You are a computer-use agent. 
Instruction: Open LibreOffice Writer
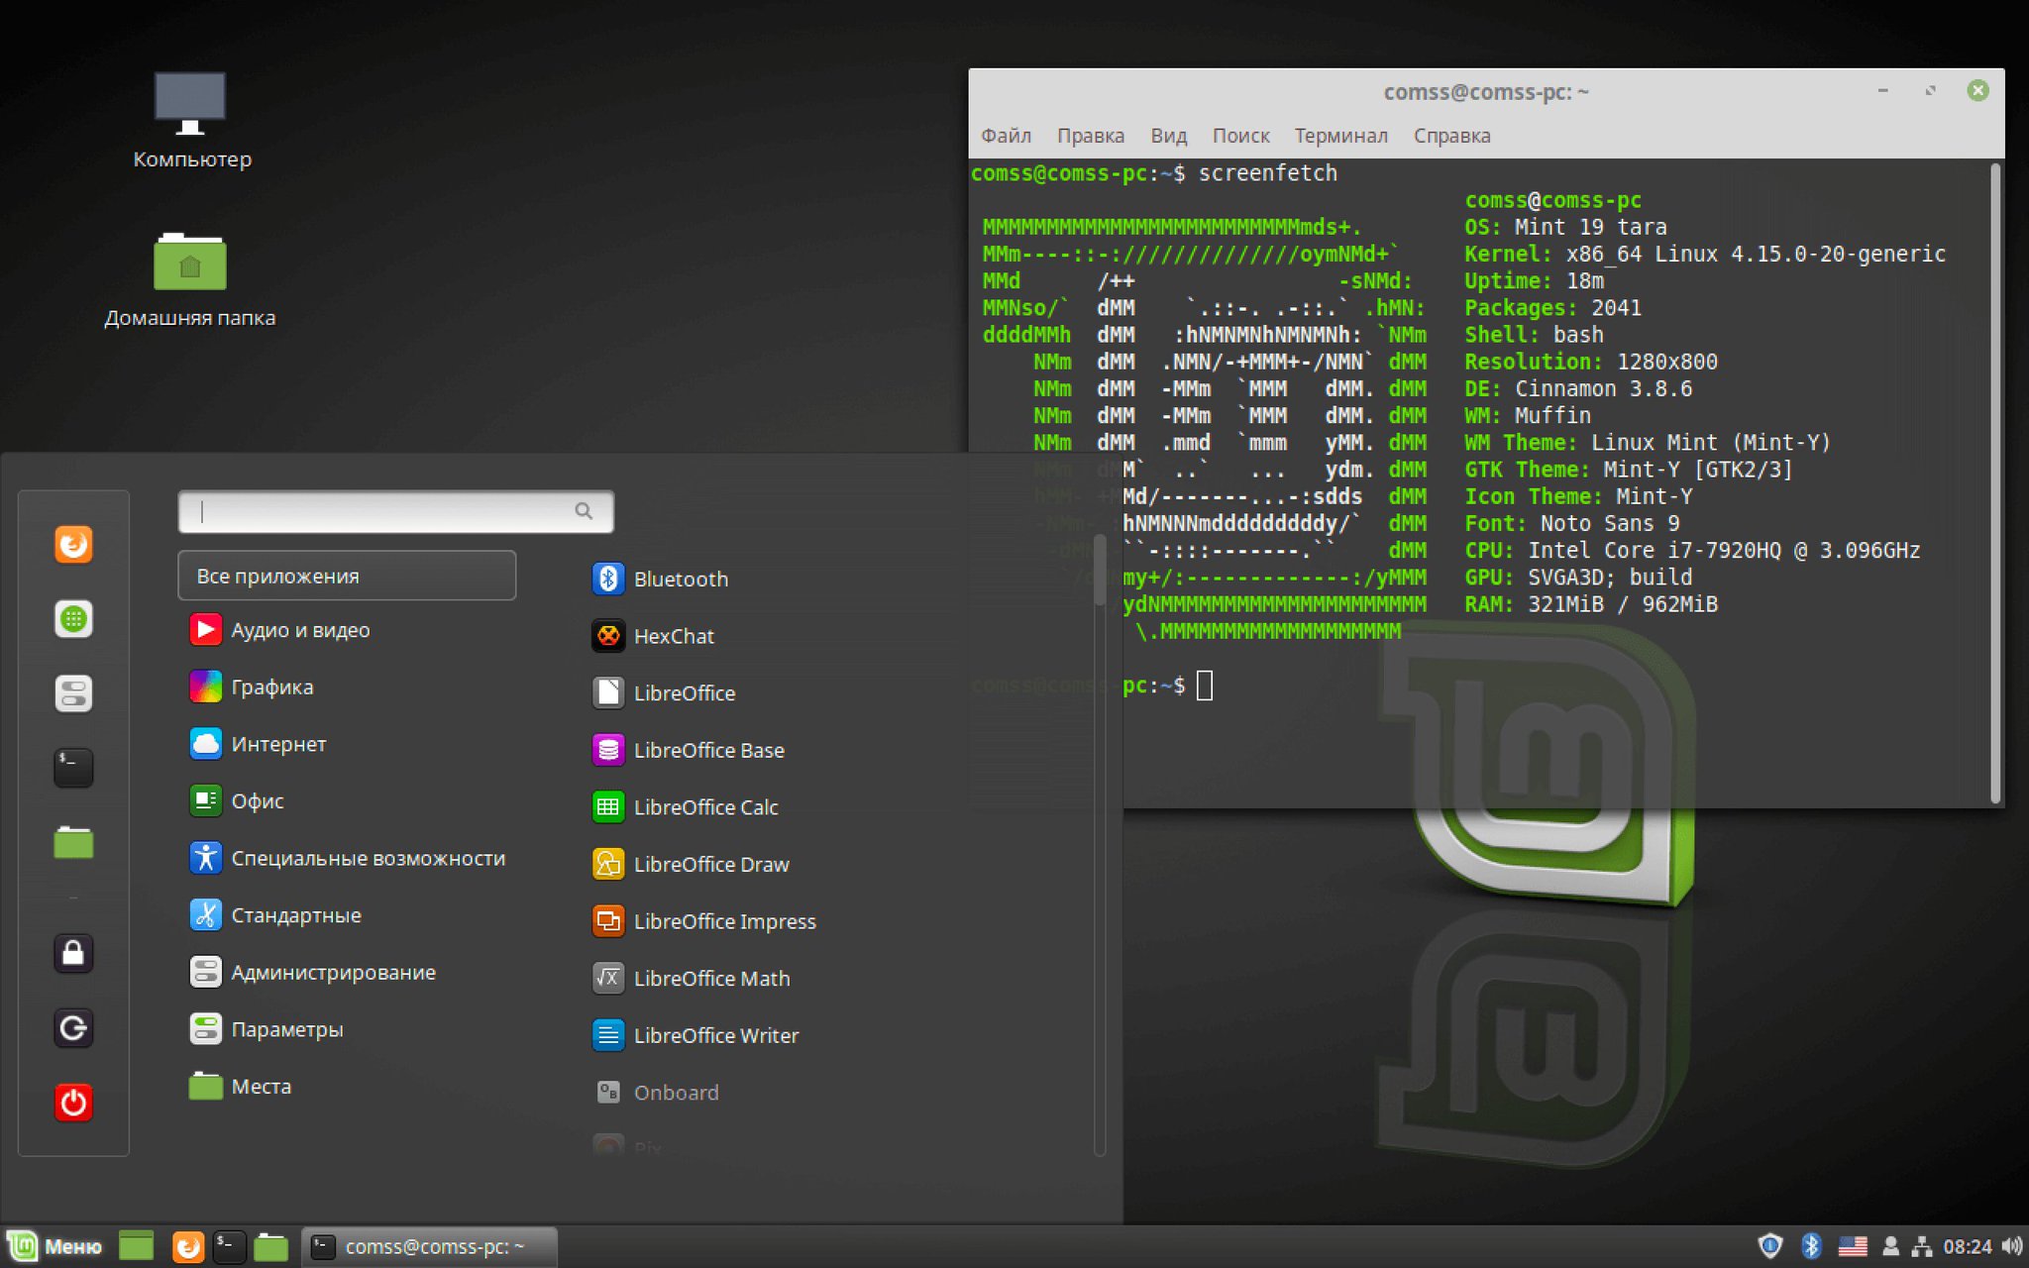(x=695, y=1035)
